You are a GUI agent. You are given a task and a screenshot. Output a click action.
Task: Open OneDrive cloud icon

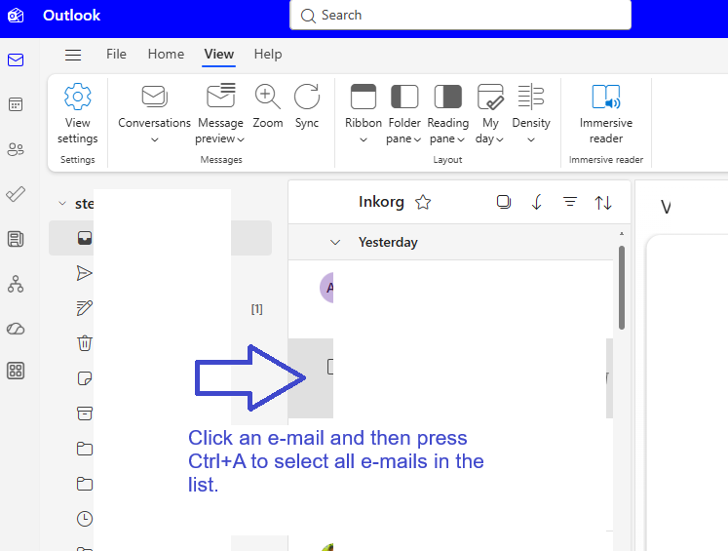click(x=16, y=329)
